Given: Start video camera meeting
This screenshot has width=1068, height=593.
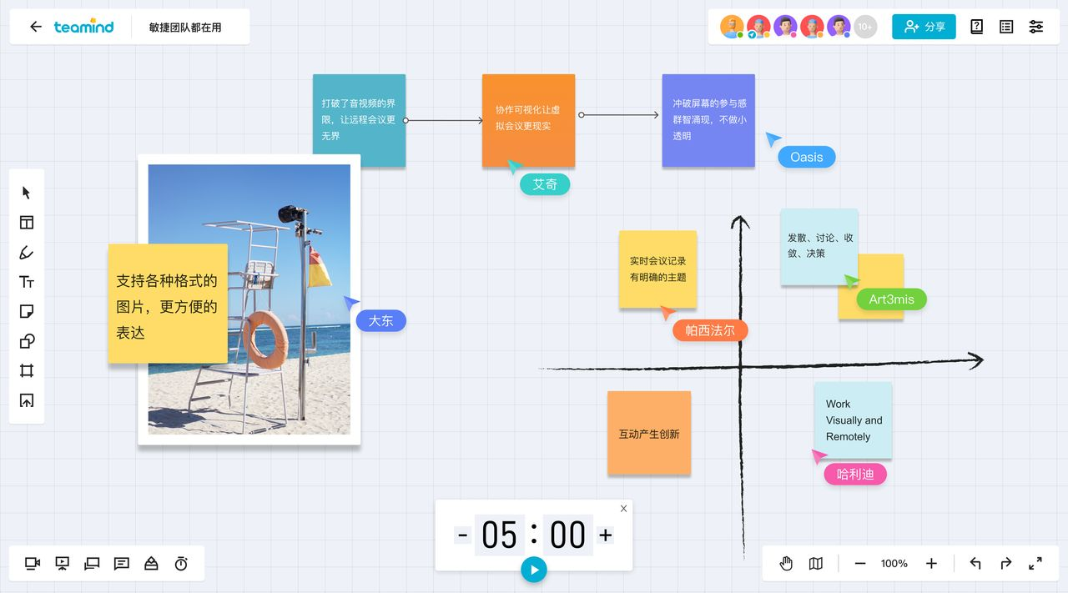Looking at the screenshot, I should [x=33, y=564].
